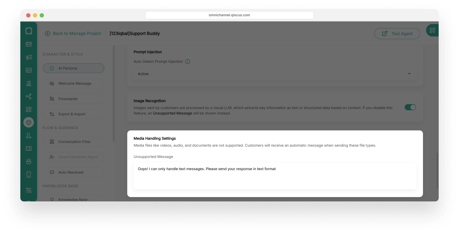Image resolution: width=459 pixels, height=233 pixels.
Task: Click the "KNOWLEDGE BASE" section label
Action: 60,186
